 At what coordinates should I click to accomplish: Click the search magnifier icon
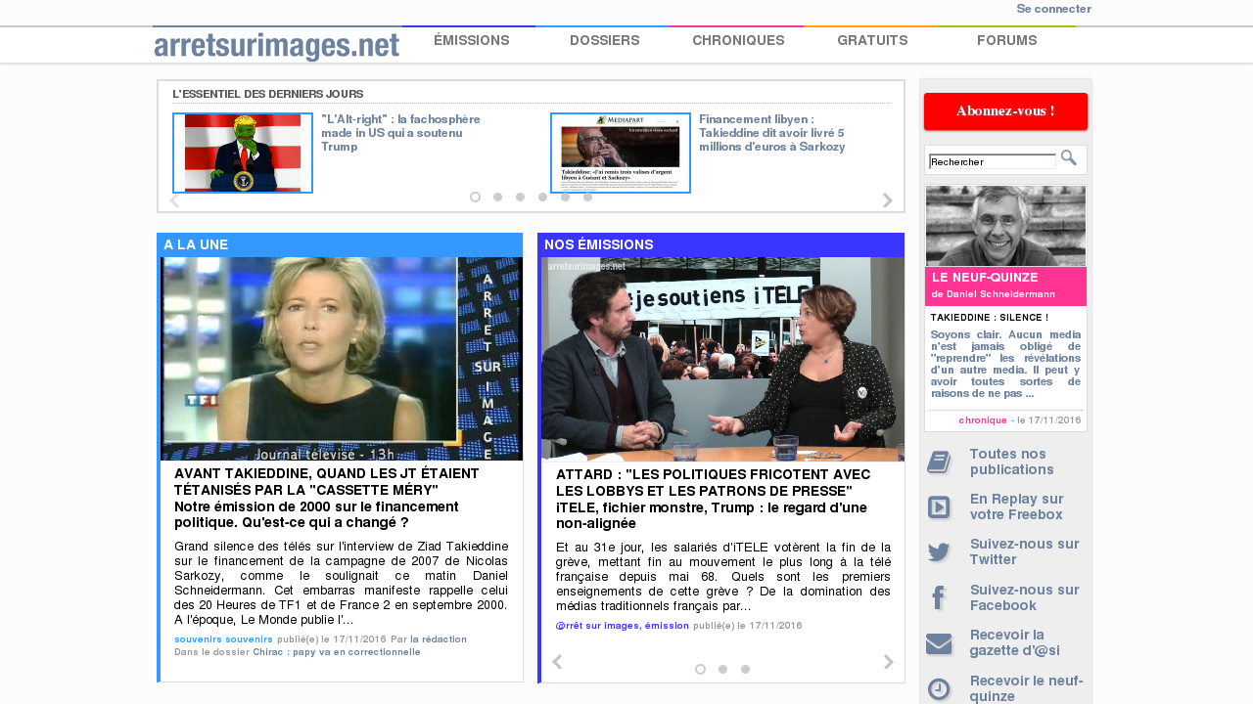(x=1068, y=157)
